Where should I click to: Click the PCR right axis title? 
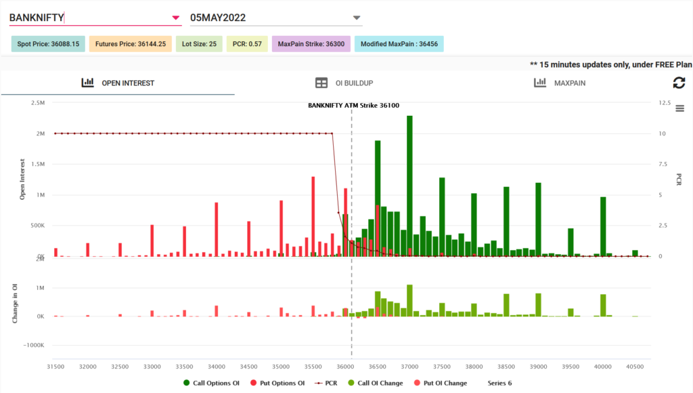pyautogui.click(x=679, y=180)
